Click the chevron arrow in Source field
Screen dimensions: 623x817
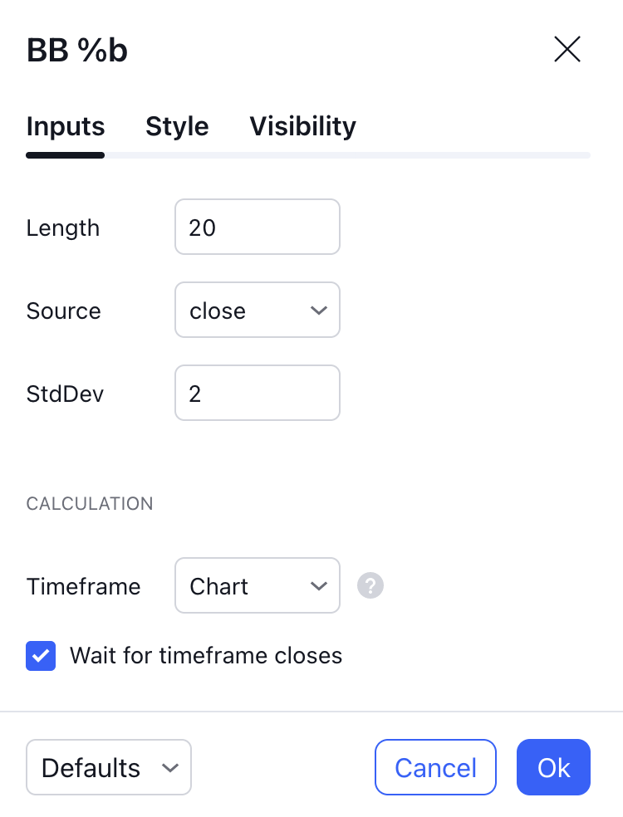click(x=318, y=311)
